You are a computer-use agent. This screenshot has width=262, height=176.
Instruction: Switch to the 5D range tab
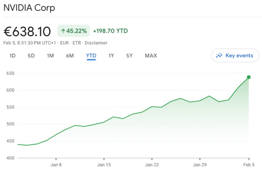(31, 56)
